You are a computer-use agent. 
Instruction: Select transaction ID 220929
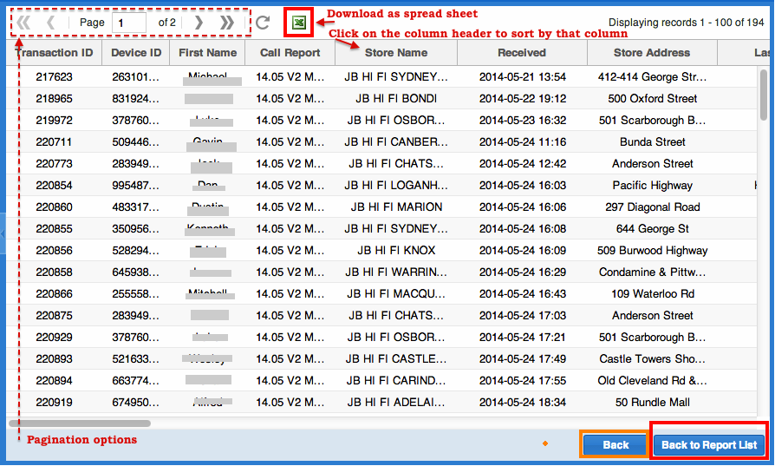[x=54, y=338]
